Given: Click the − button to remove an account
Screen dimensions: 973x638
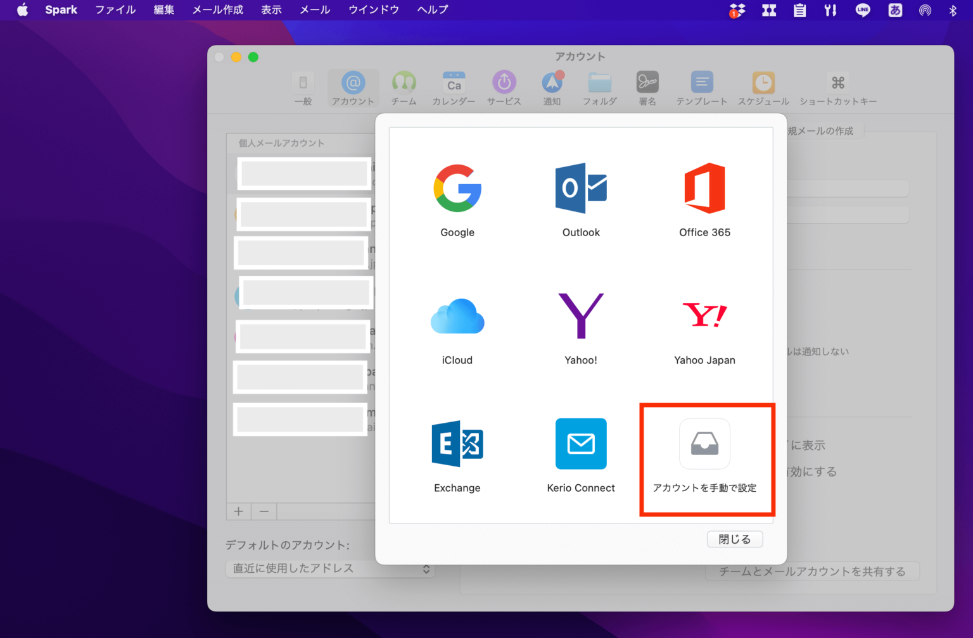Looking at the screenshot, I should [x=264, y=511].
